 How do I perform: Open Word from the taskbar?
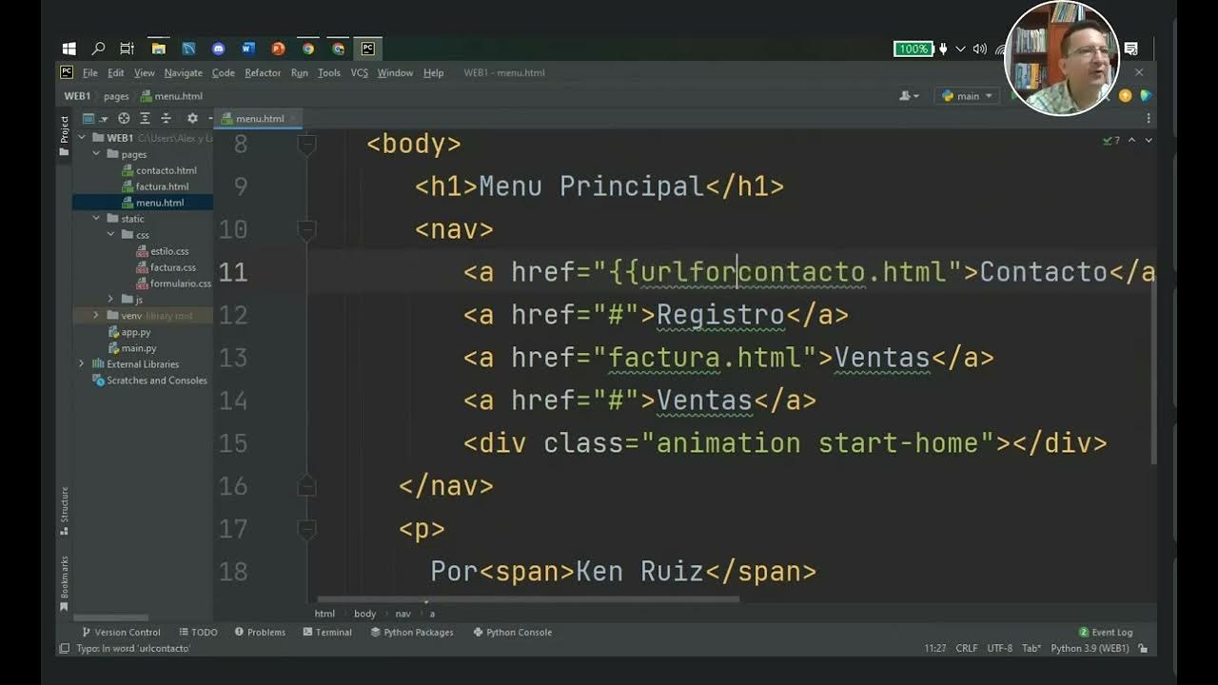click(248, 49)
